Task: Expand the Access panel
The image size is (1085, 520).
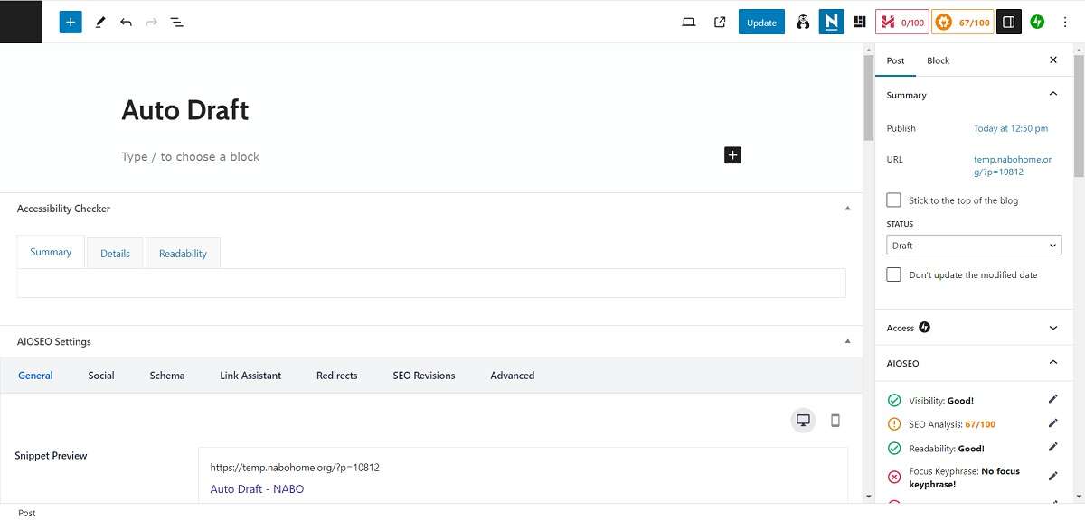Action: coord(1052,328)
